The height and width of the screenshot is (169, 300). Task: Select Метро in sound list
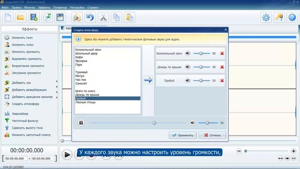80,76
